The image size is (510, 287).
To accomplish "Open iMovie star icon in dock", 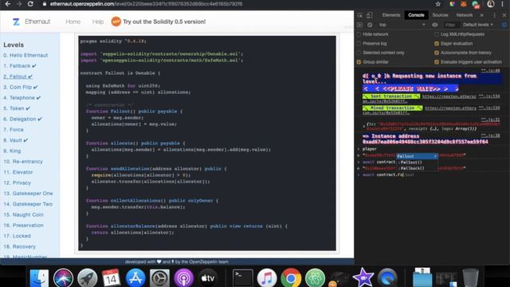I will click(x=363, y=278).
